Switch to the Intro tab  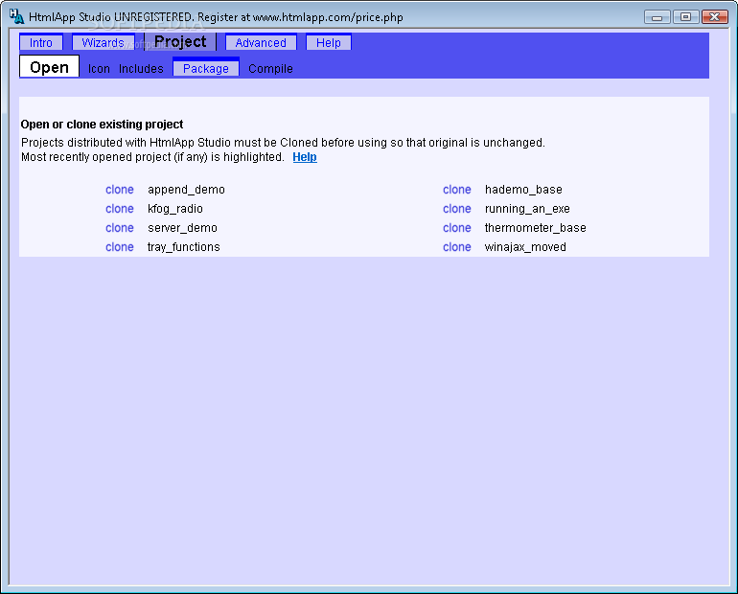coord(41,43)
